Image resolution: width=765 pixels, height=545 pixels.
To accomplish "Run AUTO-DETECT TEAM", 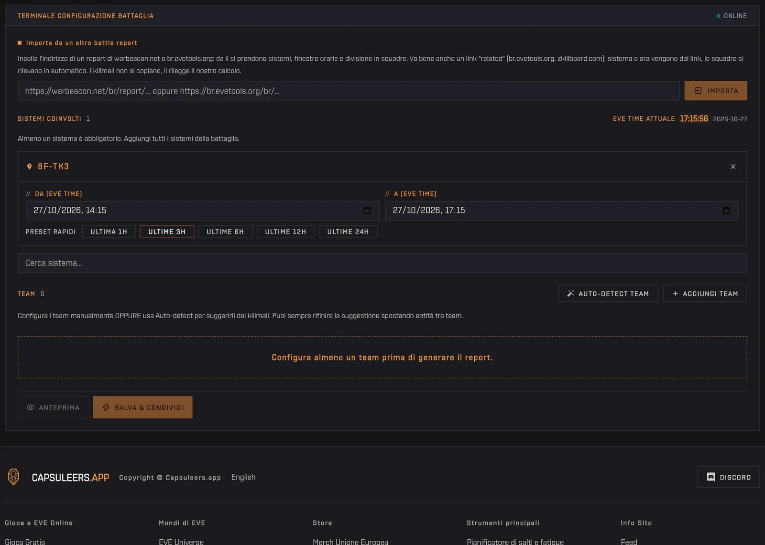I will click(608, 294).
